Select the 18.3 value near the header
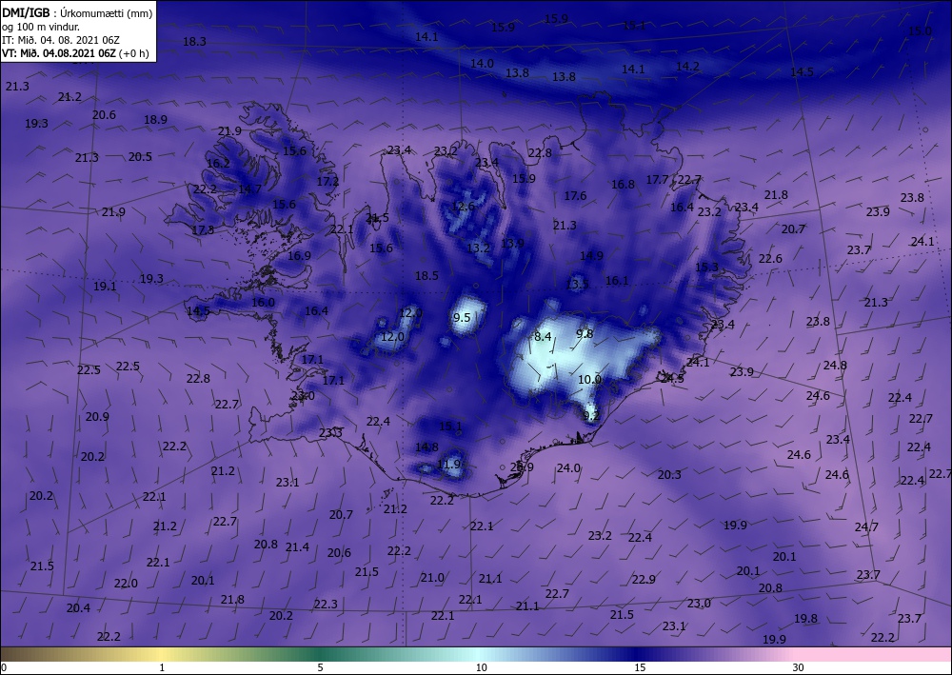952x675 pixels. [x=194, y=42]
